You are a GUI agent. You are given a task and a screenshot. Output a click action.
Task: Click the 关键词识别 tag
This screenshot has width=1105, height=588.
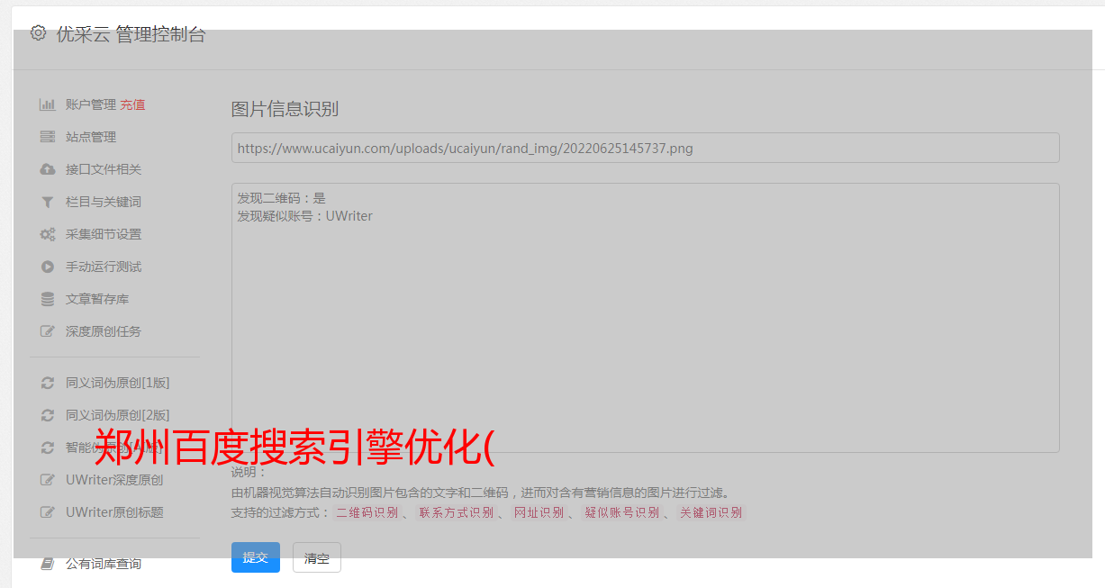pyautogui.click(x=711, y=512)
